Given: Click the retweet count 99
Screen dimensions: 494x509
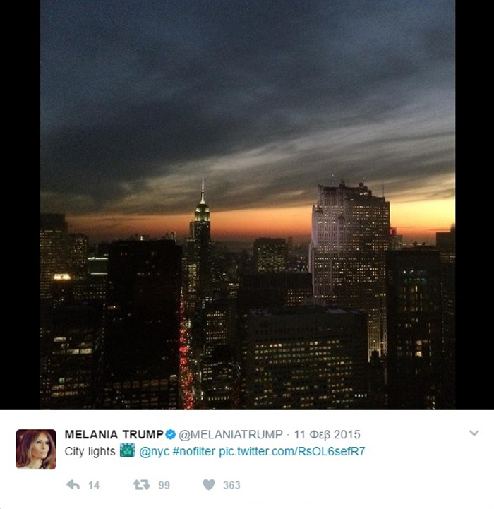Looking at the screenshot, I should point(164,485).
